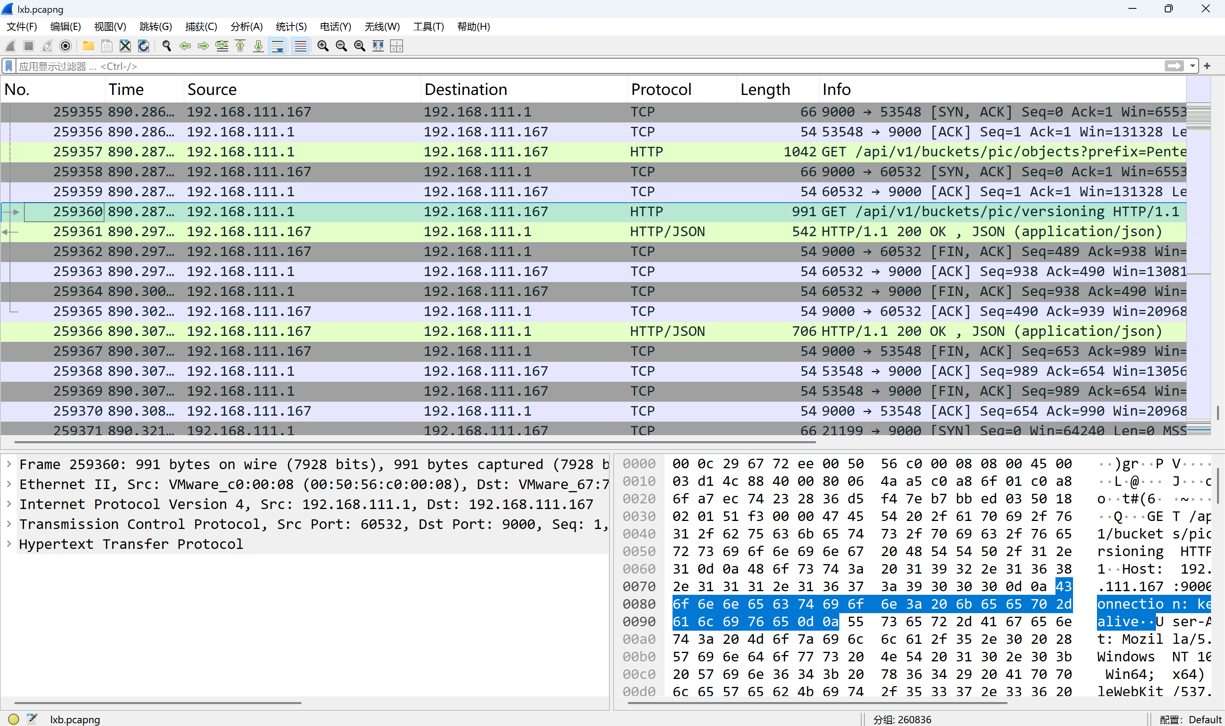Reload the current capture file
1225x726 pixels.
click(143, 46)
